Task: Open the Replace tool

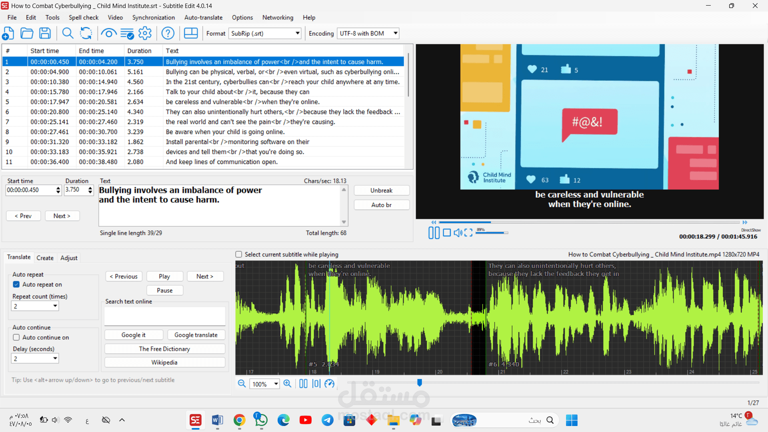Action: pyautogui.click(x=86, y=33)
